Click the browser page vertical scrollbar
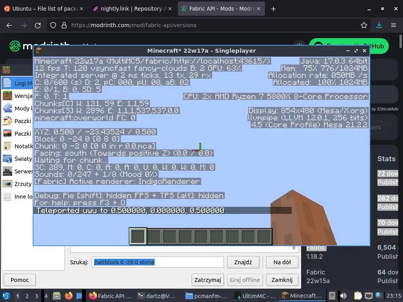Viewport: 403px width, 302px height. tap(401, 41)
